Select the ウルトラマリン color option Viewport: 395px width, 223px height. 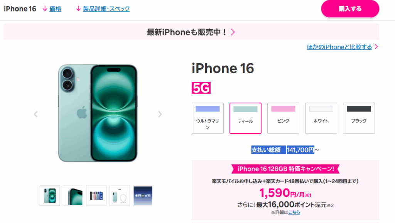pos(208,118)
